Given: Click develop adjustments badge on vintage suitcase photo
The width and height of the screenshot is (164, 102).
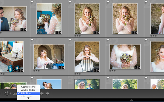Looking at the screenshot, I should [22, 70].
